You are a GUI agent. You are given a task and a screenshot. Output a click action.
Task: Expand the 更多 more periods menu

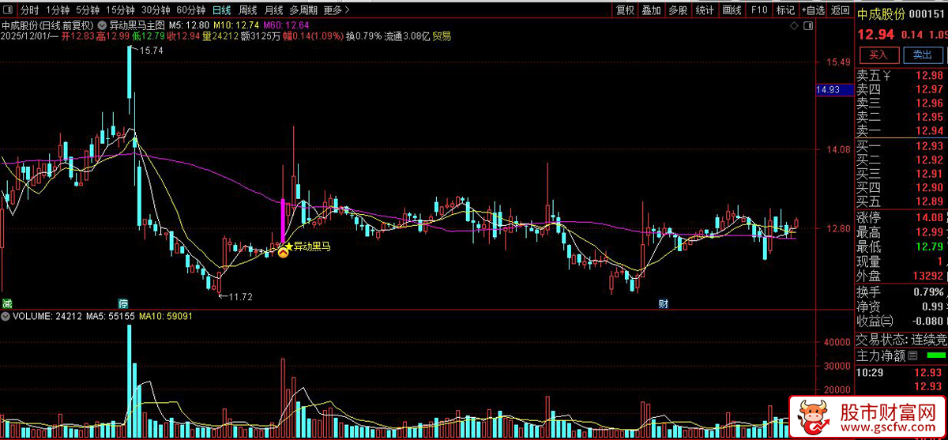click(337, 10)
